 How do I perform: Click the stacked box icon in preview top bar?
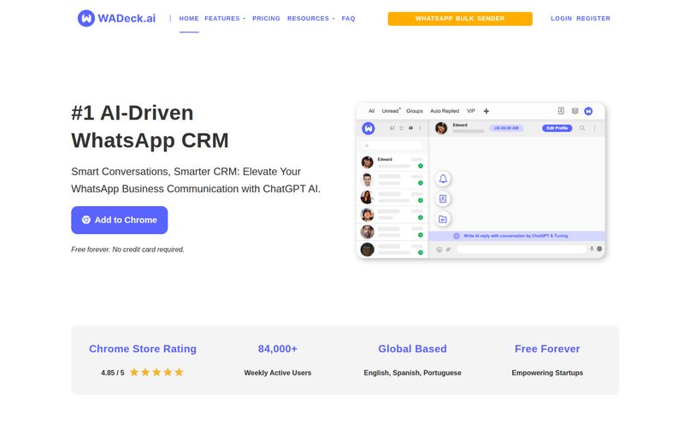pyautogui.click(x=575, y=111)
